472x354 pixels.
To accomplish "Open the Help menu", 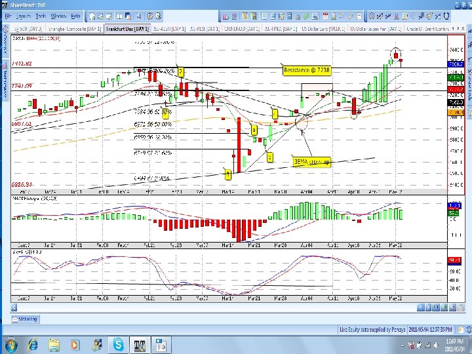I will [x=75, y=16].
